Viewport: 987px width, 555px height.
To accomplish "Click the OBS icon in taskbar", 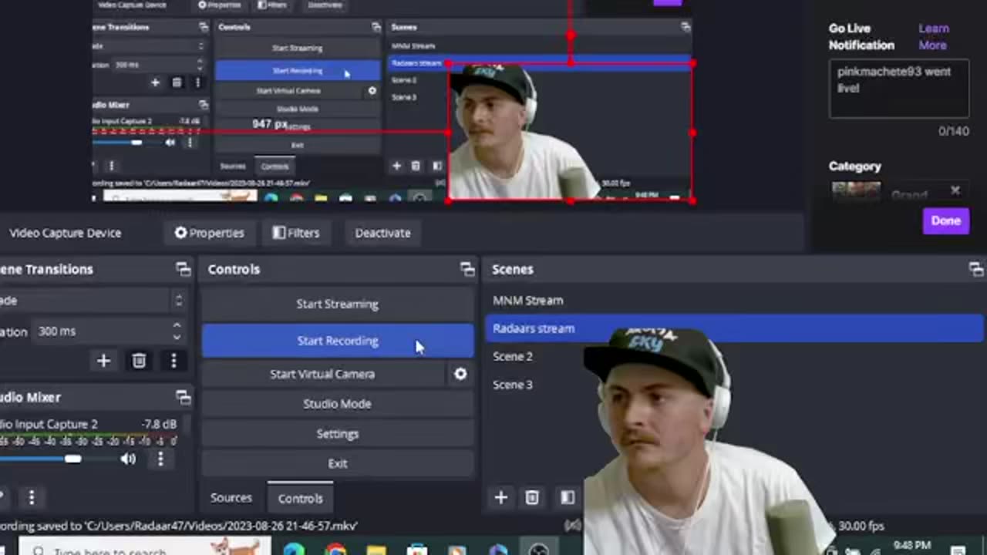I will 539,549.
